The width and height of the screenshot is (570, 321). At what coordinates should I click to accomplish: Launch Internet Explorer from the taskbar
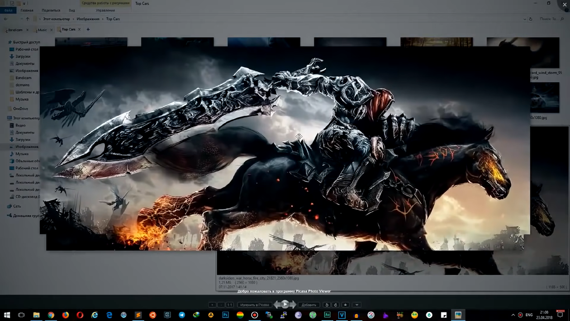point(95,315)
